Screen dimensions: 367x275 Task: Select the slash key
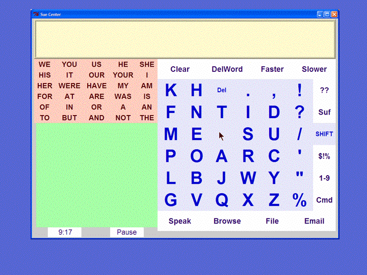pos(299,134)
